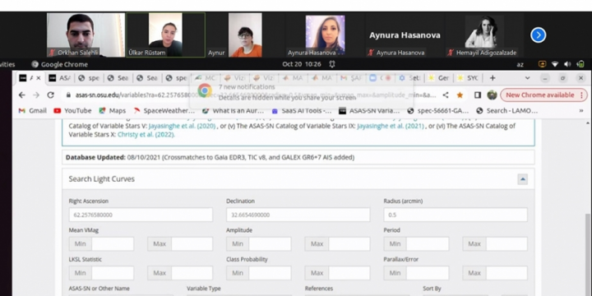The image size is (592, 296).
Task: Open the 'What is an Aur...' bookmark
Action: point(233,111)
